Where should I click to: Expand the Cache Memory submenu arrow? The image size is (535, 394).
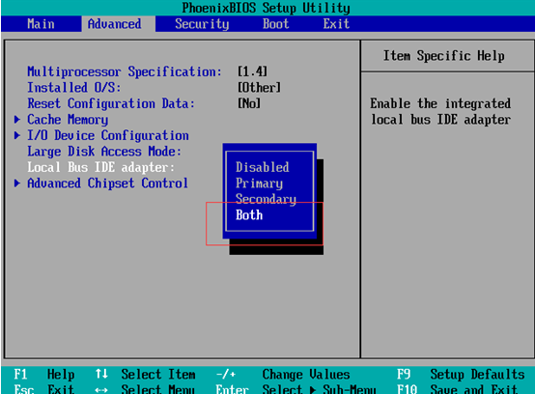(17, 120)
